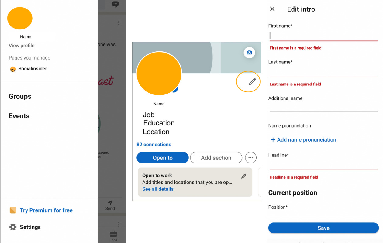Screen dimensions: 383x243
Task: Select Events in side menu
Action: pyautogui.click(x=19, y=116)
